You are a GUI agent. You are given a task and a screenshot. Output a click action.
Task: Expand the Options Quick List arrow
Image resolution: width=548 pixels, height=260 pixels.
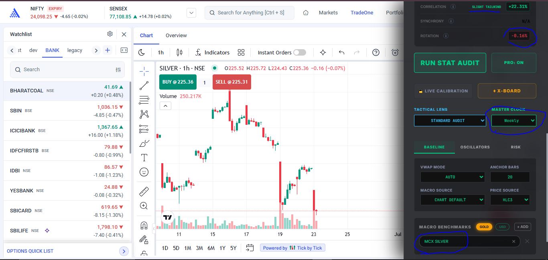click(x=124, y=251)
